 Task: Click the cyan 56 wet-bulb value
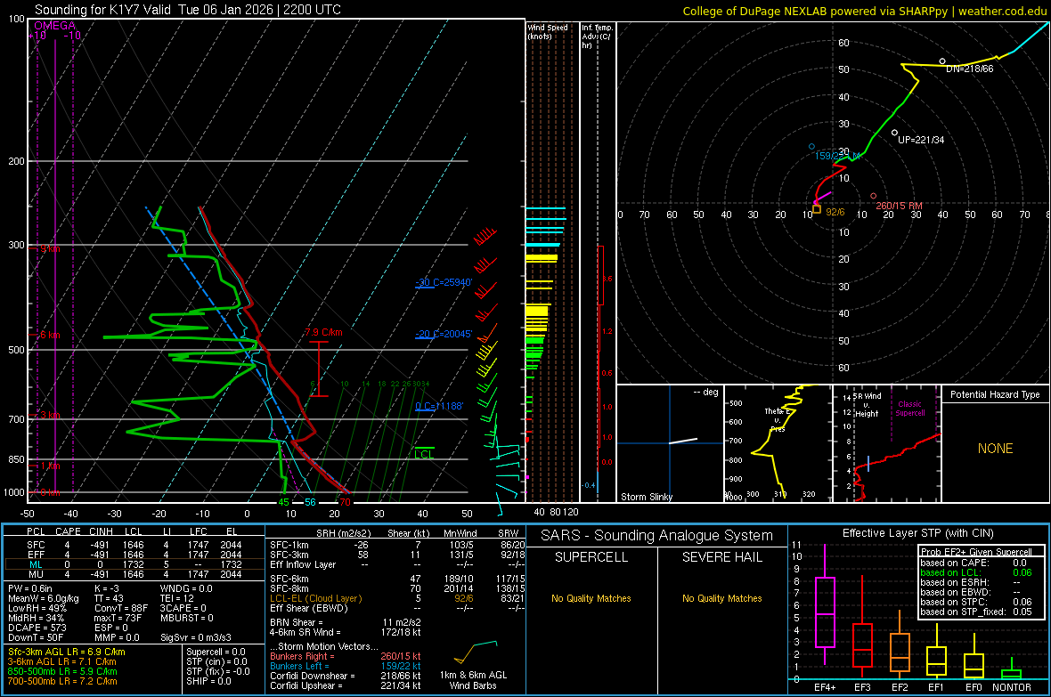(x=310, y=502)
